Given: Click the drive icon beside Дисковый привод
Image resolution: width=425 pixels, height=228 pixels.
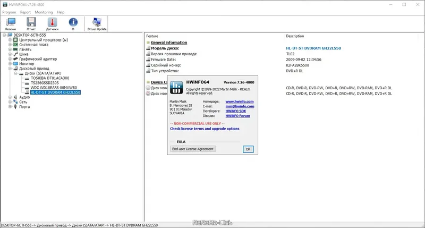Looking at the screenshot, I should coord(15,69).
